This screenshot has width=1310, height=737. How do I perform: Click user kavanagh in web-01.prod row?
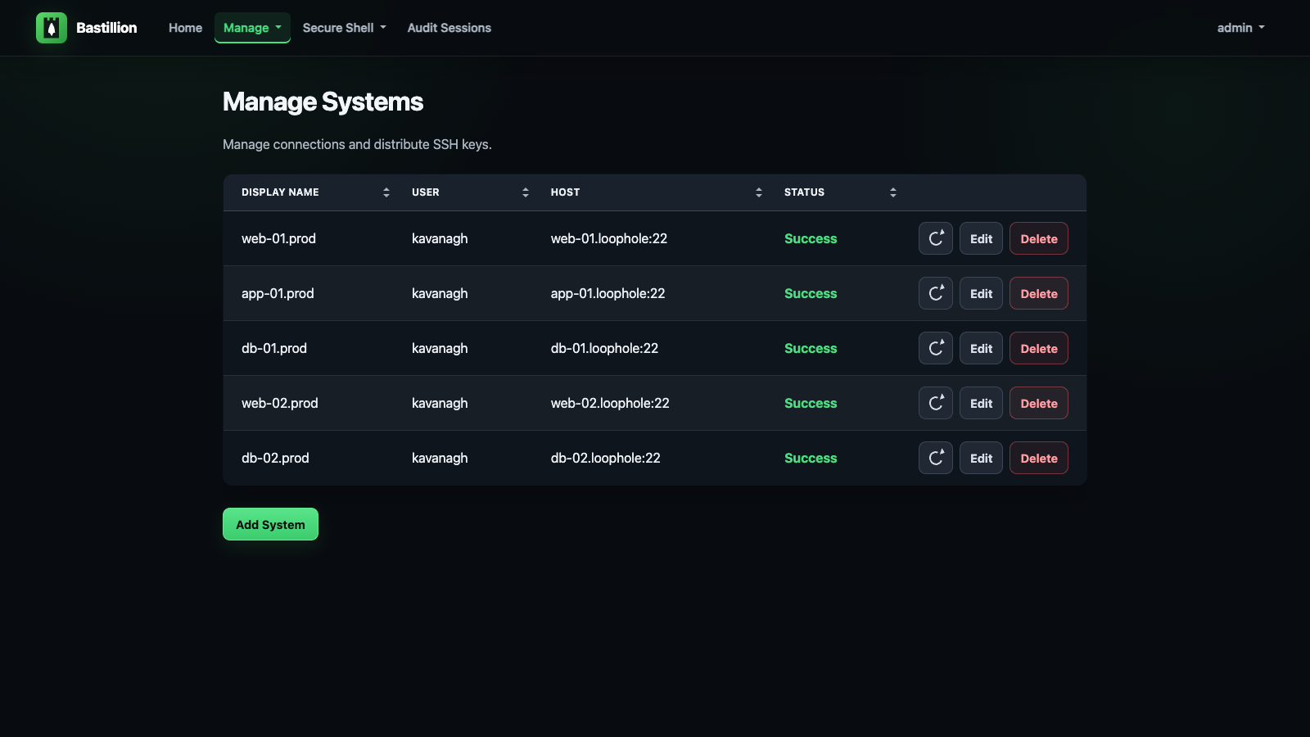point(440,238)
